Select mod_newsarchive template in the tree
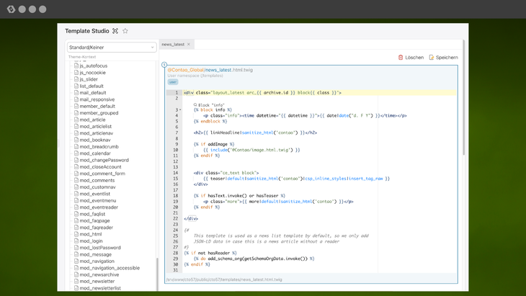The image size is (526, 296). [99, 274]
